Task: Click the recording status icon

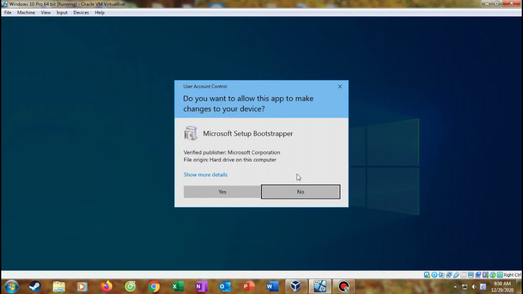Action: click(x=478, y=275)
